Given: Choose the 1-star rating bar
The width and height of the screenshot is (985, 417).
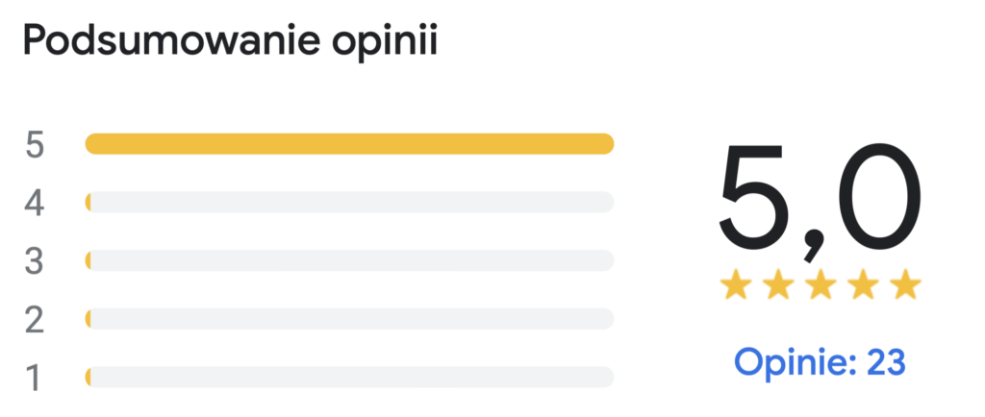Looking at the screenshot, I should pos(349,377).
